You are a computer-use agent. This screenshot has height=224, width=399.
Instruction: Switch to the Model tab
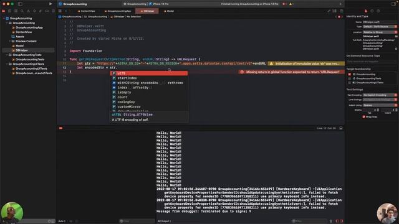[x=169, y=11]
